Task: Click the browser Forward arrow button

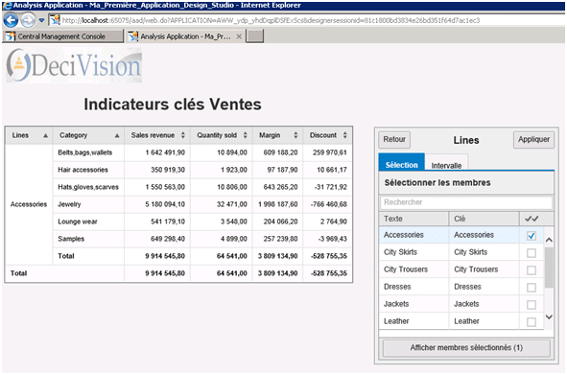Action: point(28,20)
